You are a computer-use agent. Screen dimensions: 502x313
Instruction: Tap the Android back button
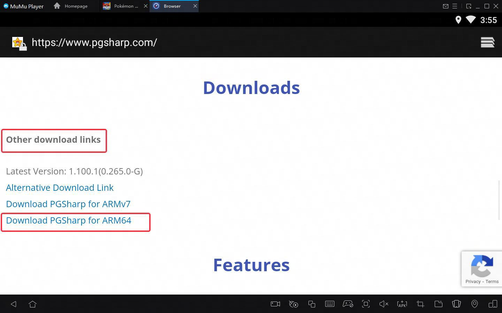[14, 304]
